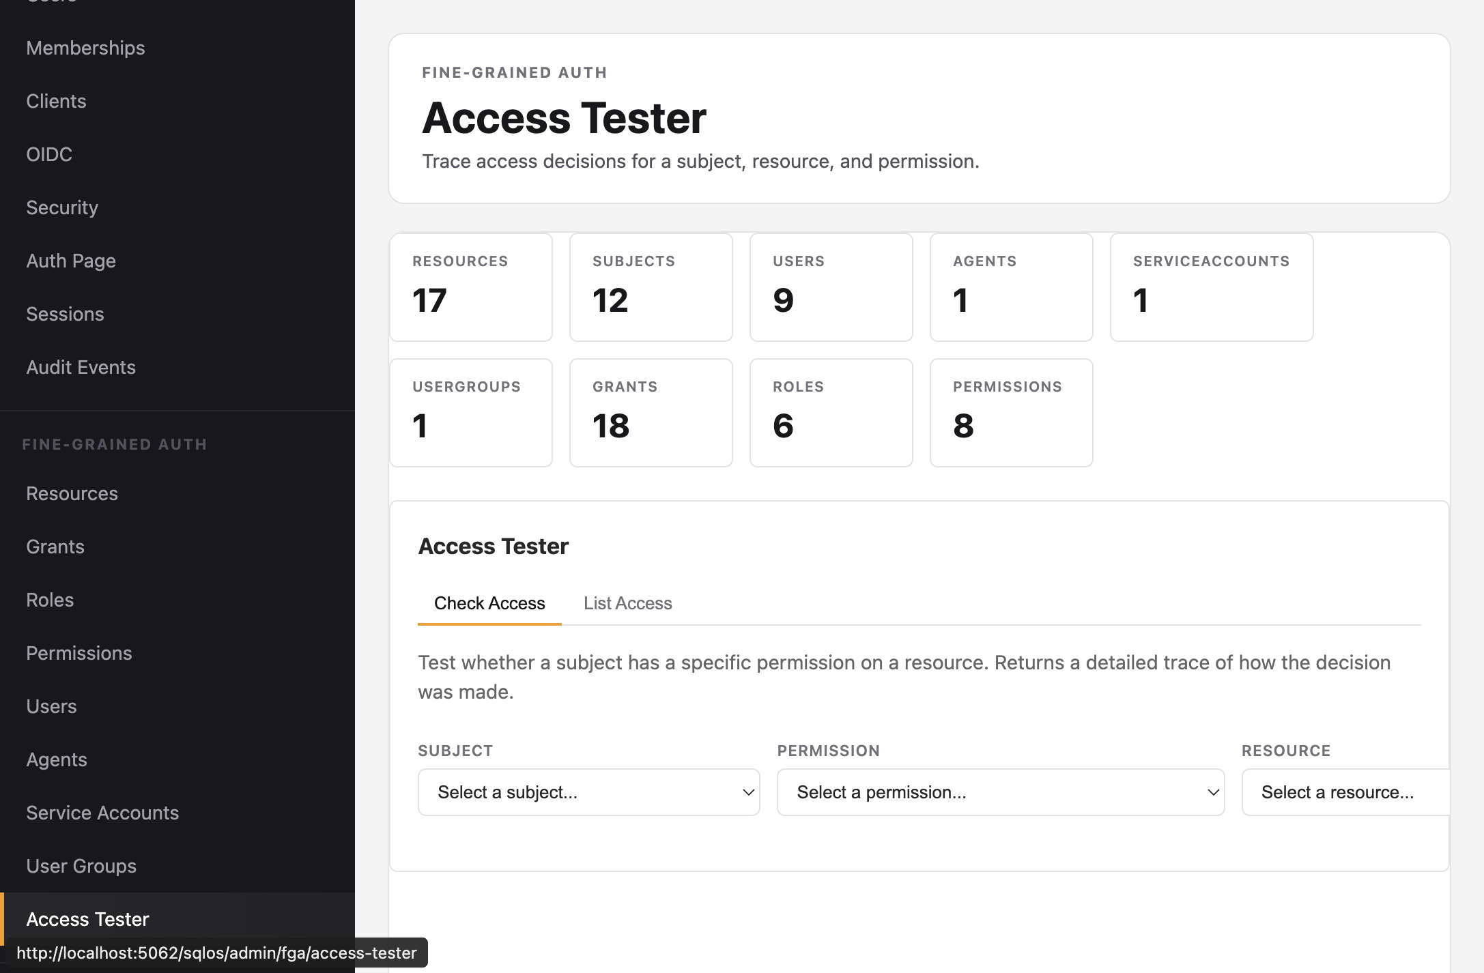Go to Clients in the sidebar
Screen dimensions: 1484x973
coord(56,101)
